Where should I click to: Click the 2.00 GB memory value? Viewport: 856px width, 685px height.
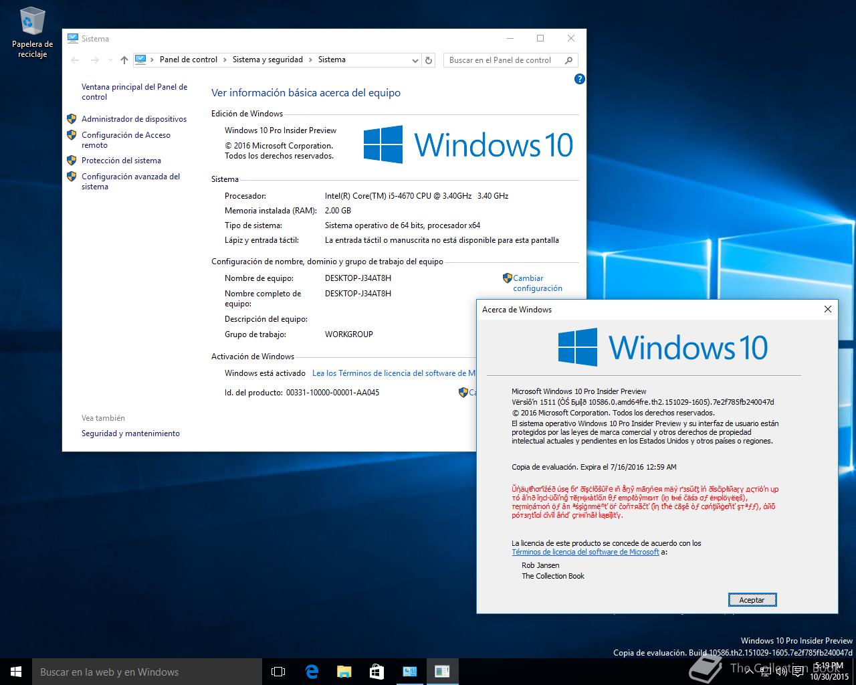338,211
